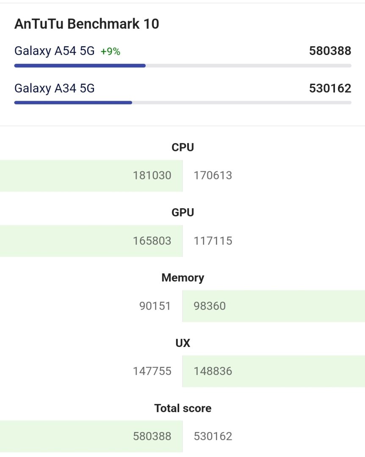Click the AnTuTu Benchmark 10 heading
The height and width of the screenshot is (457, 365).
click(x=87, y=24)
